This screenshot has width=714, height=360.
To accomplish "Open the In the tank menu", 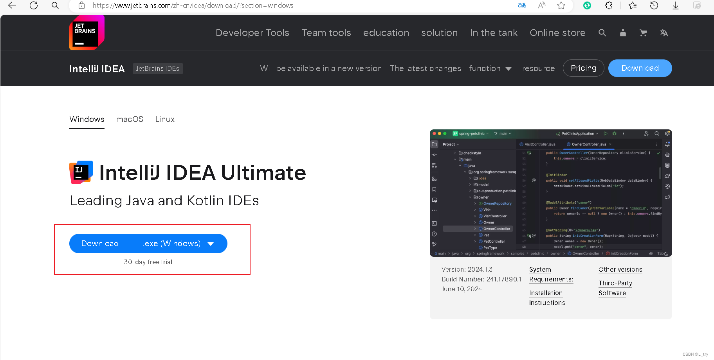I will (494, 33).
